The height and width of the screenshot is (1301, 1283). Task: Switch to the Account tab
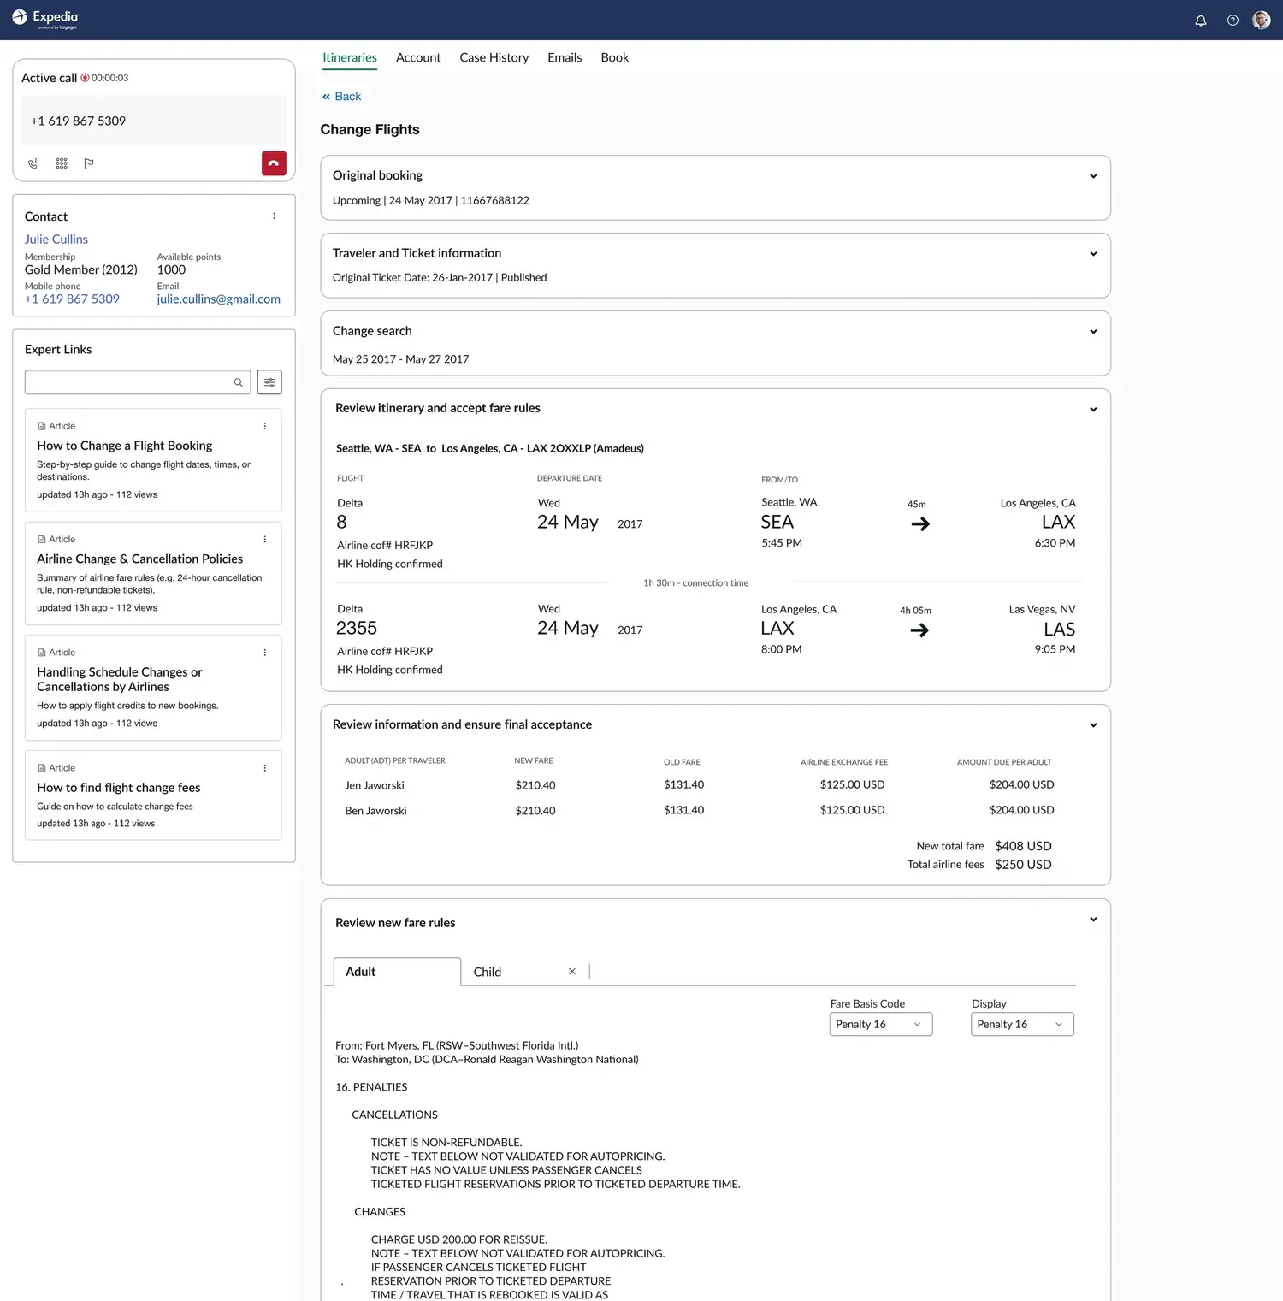[418, 57]
